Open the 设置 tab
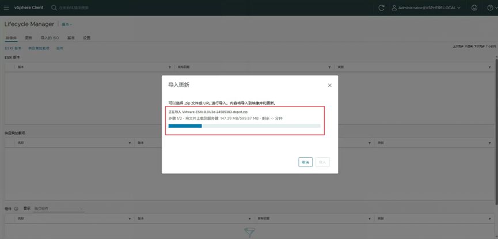 (87, 38)
